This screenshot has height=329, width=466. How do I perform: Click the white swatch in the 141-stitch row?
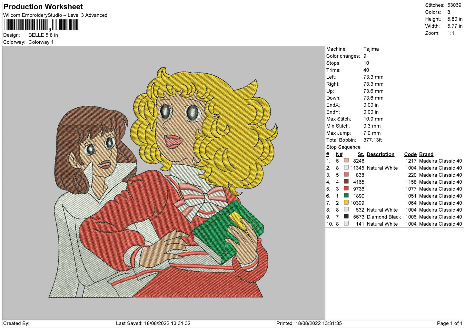pyautogui.click(x=346, y=223)
